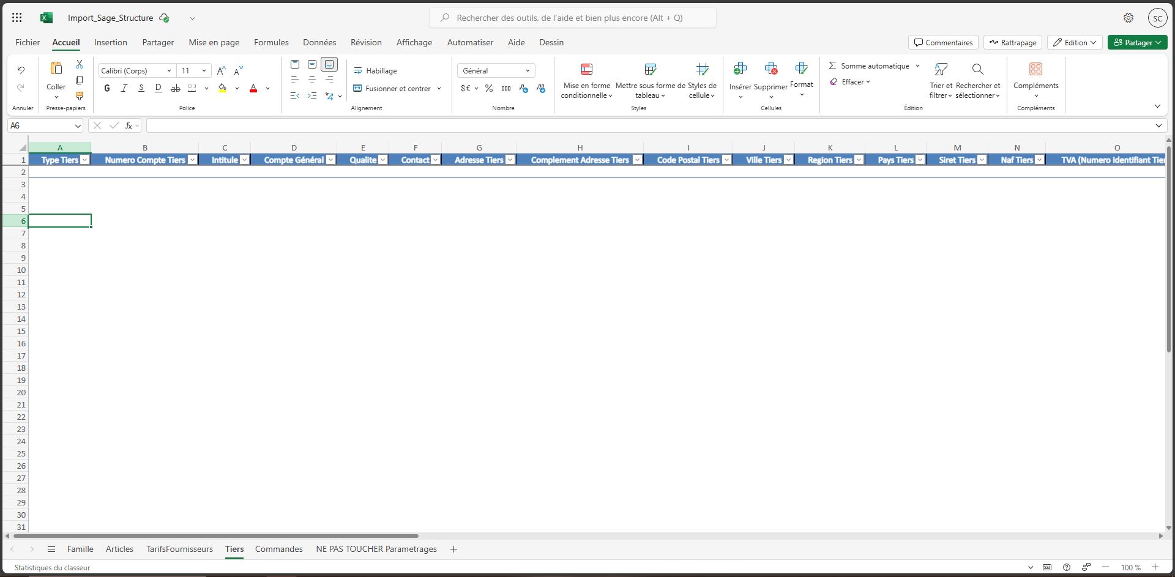The height and width of the screenshot is (577, 1175).
Task: Toggle Habillage text wrapping
Action: click(375, 71)
